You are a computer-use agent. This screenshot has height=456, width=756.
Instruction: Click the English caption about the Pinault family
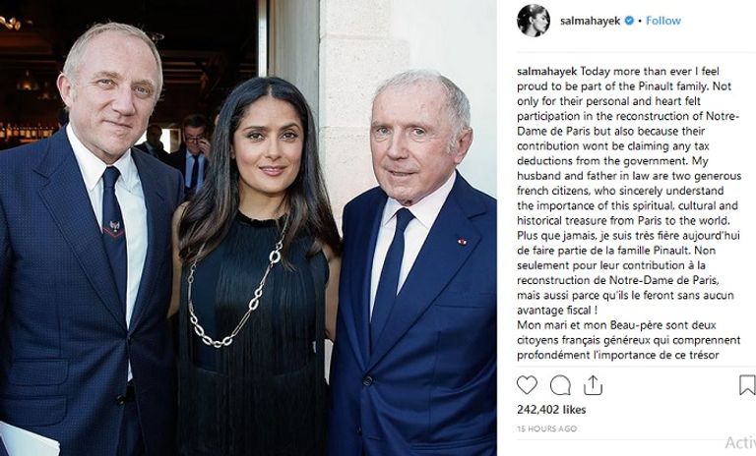629,145
